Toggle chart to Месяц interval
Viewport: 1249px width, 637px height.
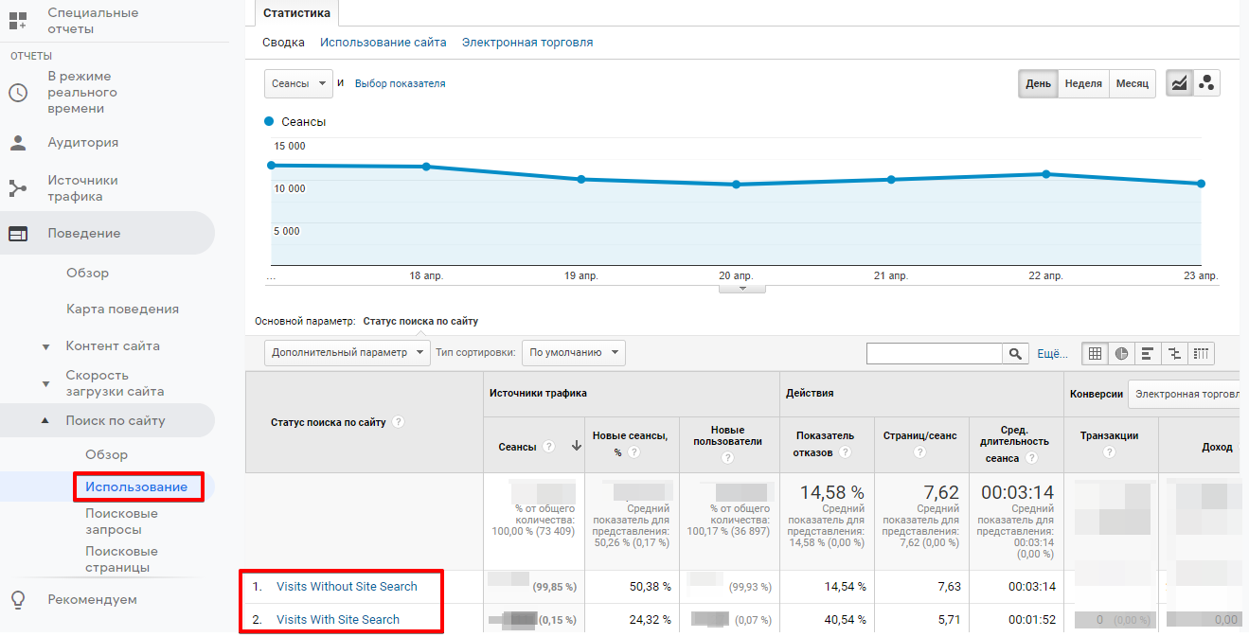point(1132,83)
